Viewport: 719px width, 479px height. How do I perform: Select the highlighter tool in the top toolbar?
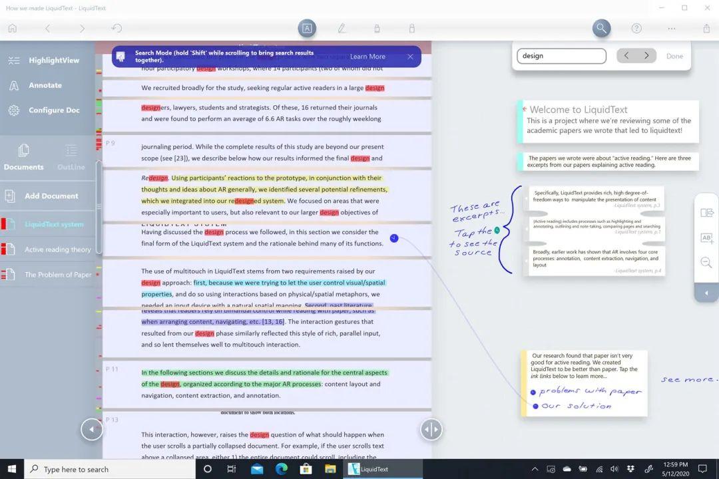[377, 28]
